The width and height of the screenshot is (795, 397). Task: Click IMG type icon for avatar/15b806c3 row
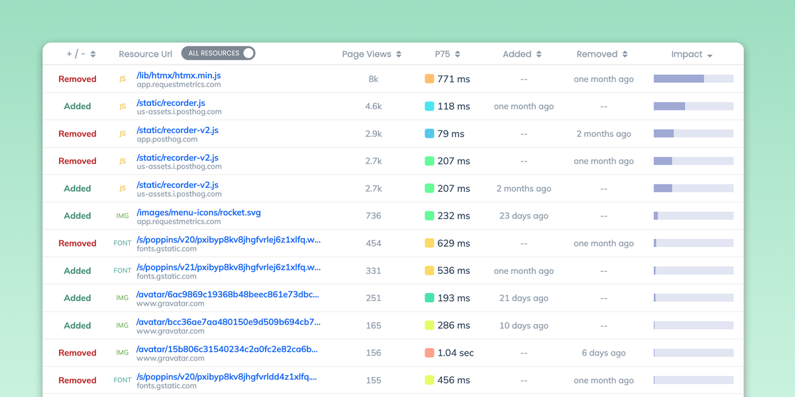(123, 353)
